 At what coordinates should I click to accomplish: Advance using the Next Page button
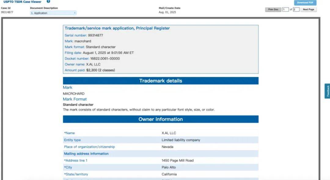pos(308,9)
